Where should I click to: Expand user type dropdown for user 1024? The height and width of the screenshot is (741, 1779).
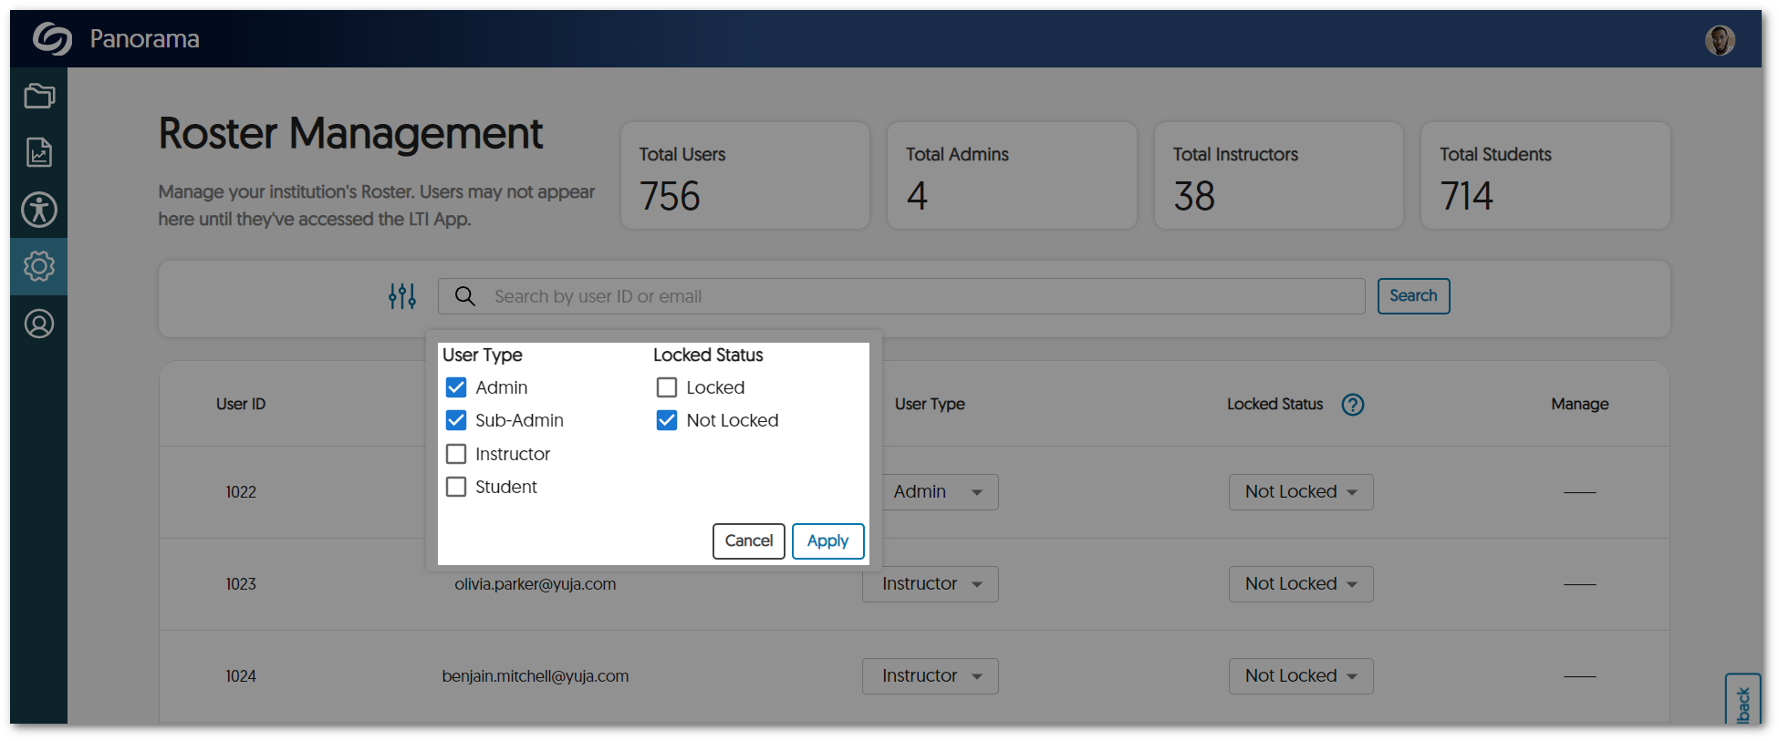(930, 676)
